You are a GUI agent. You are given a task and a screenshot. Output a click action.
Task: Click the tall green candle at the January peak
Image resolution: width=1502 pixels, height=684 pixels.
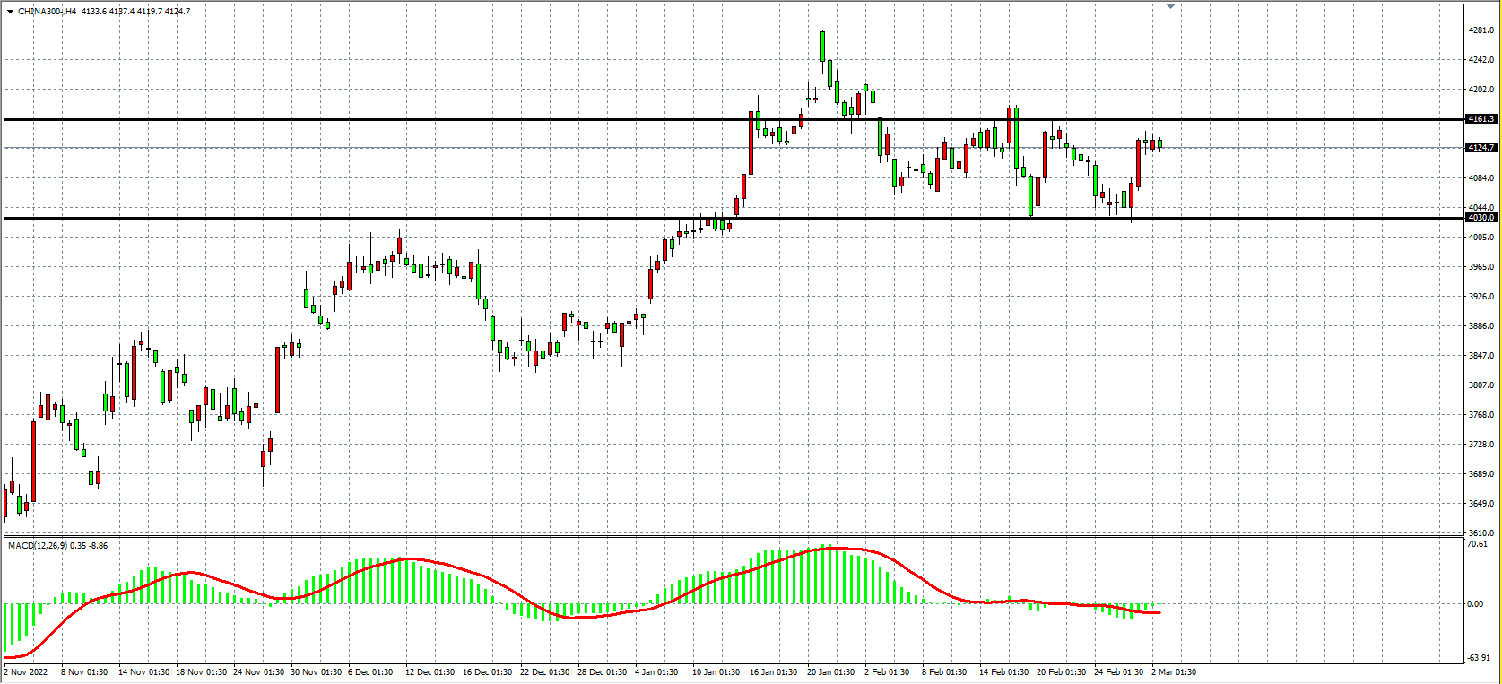pyautogui.click(x=822, y=47)
